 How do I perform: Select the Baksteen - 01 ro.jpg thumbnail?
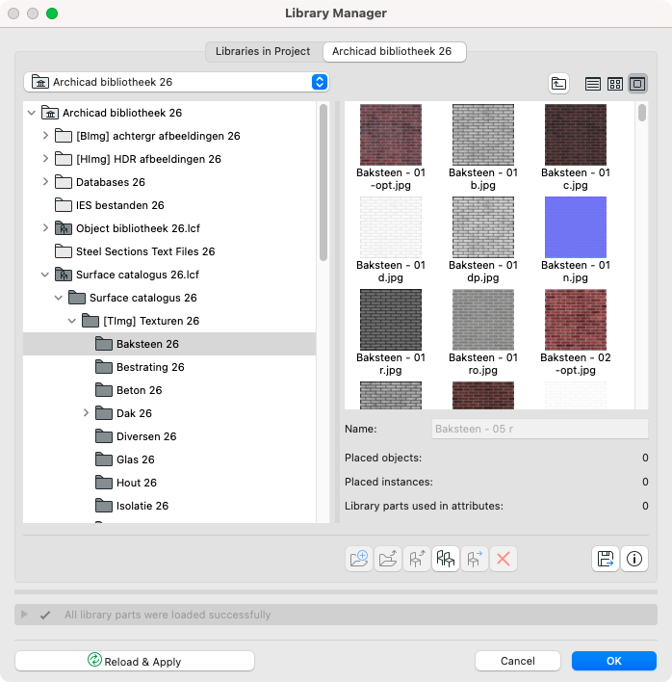(483, 320)
